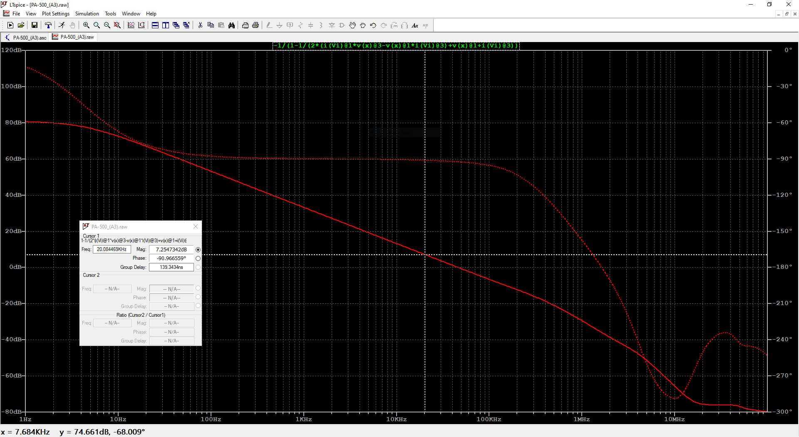This screenshot has height=437, width=799.
Task: Open the Simulation menu
Action: (87, 14)
